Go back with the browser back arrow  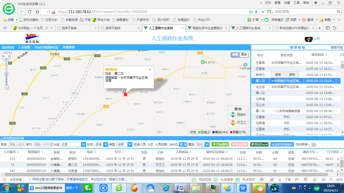(x=22, y=12)
